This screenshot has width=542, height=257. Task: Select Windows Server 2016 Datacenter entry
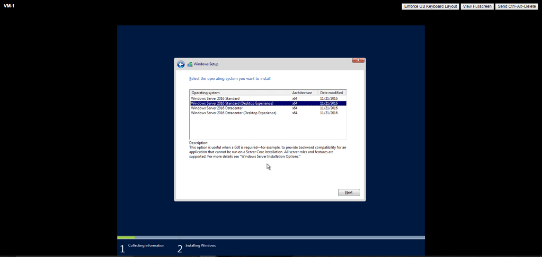tap(217, 108)
